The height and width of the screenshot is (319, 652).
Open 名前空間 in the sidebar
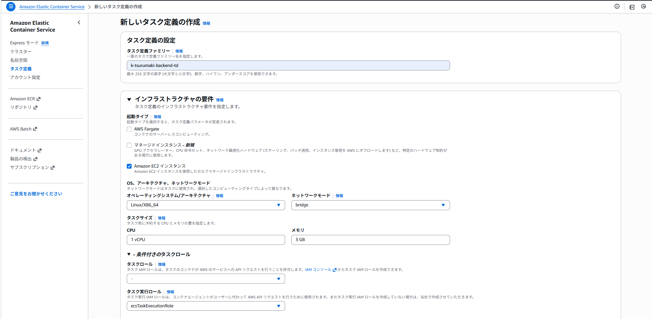[x=19, y=60]
